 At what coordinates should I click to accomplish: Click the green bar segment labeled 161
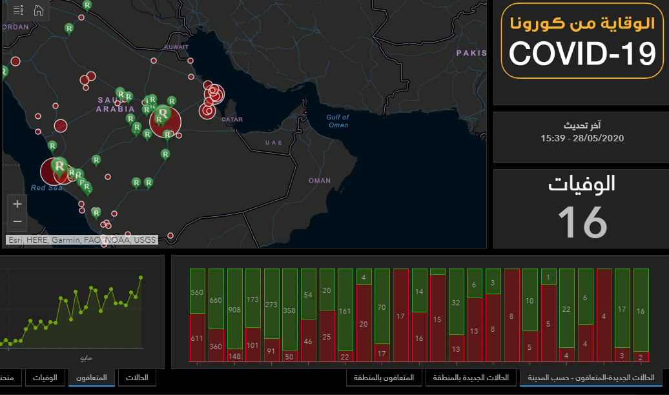click(345, 310)
